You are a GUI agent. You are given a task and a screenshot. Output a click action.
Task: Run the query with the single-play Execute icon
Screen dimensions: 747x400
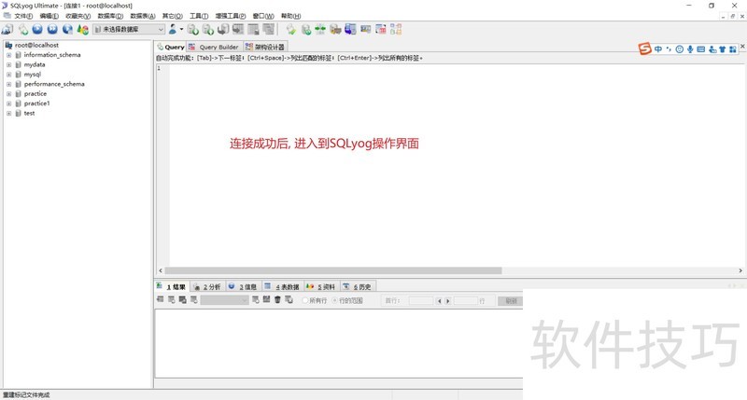click(x=37, y=30)
